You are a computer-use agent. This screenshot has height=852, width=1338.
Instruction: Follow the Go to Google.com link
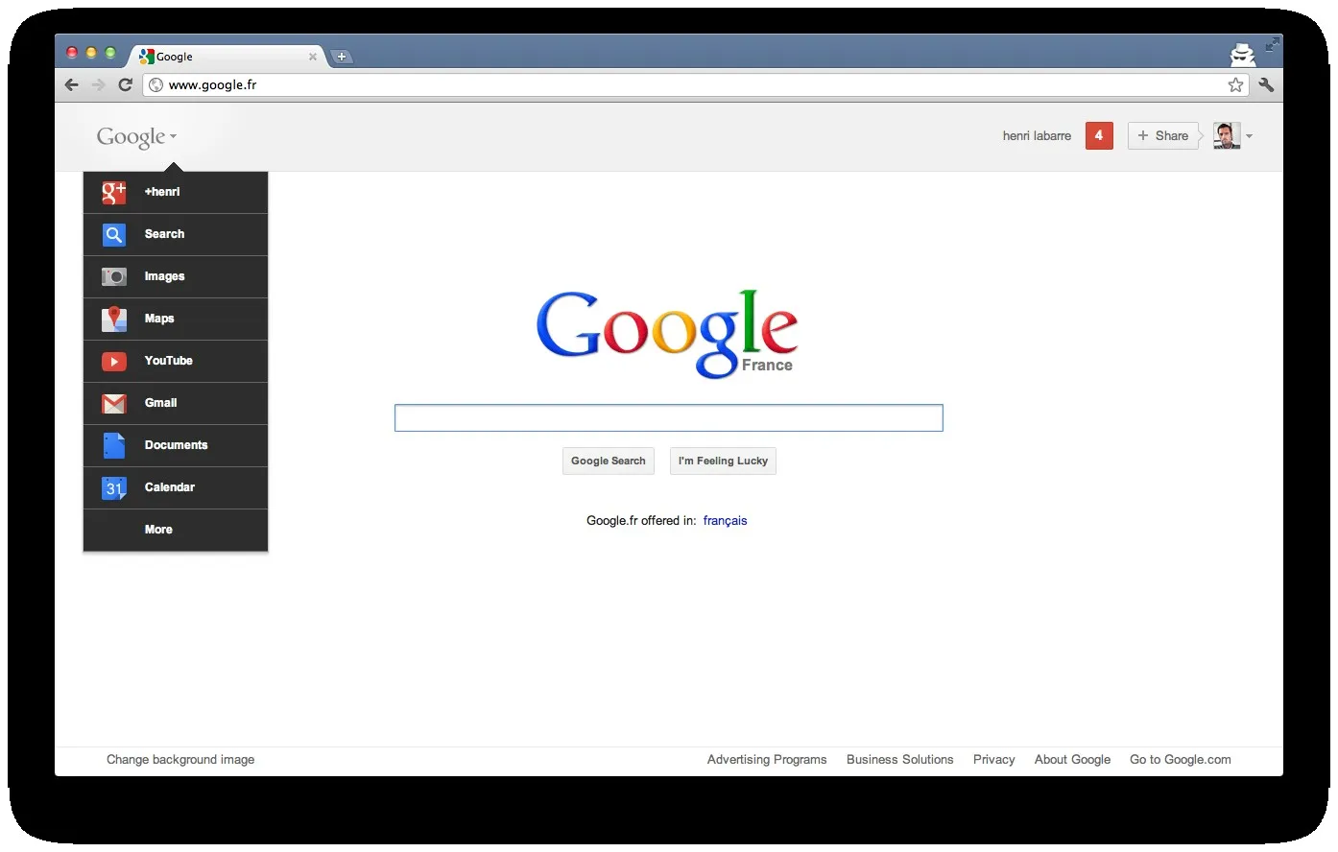click(x=1181, y=760)
